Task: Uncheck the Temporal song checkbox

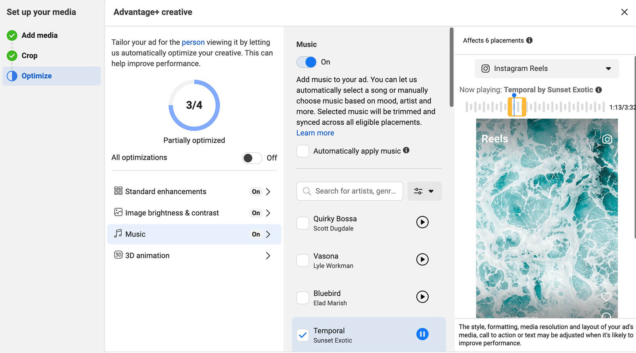Action: click(x=303, y=335)
